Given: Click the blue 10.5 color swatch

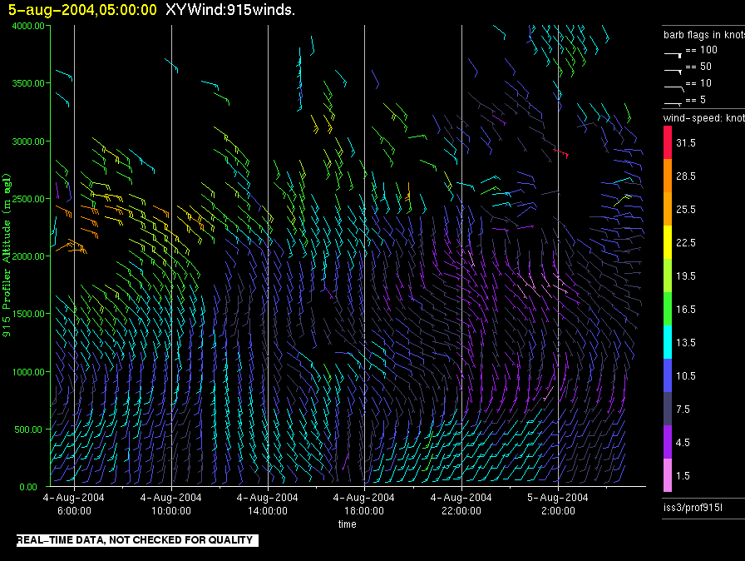Looking at the screenshot, I should 668,375.
